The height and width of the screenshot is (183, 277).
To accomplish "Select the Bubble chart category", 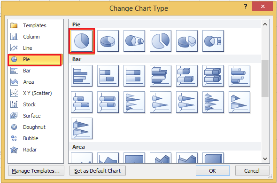I will [36, 138].
